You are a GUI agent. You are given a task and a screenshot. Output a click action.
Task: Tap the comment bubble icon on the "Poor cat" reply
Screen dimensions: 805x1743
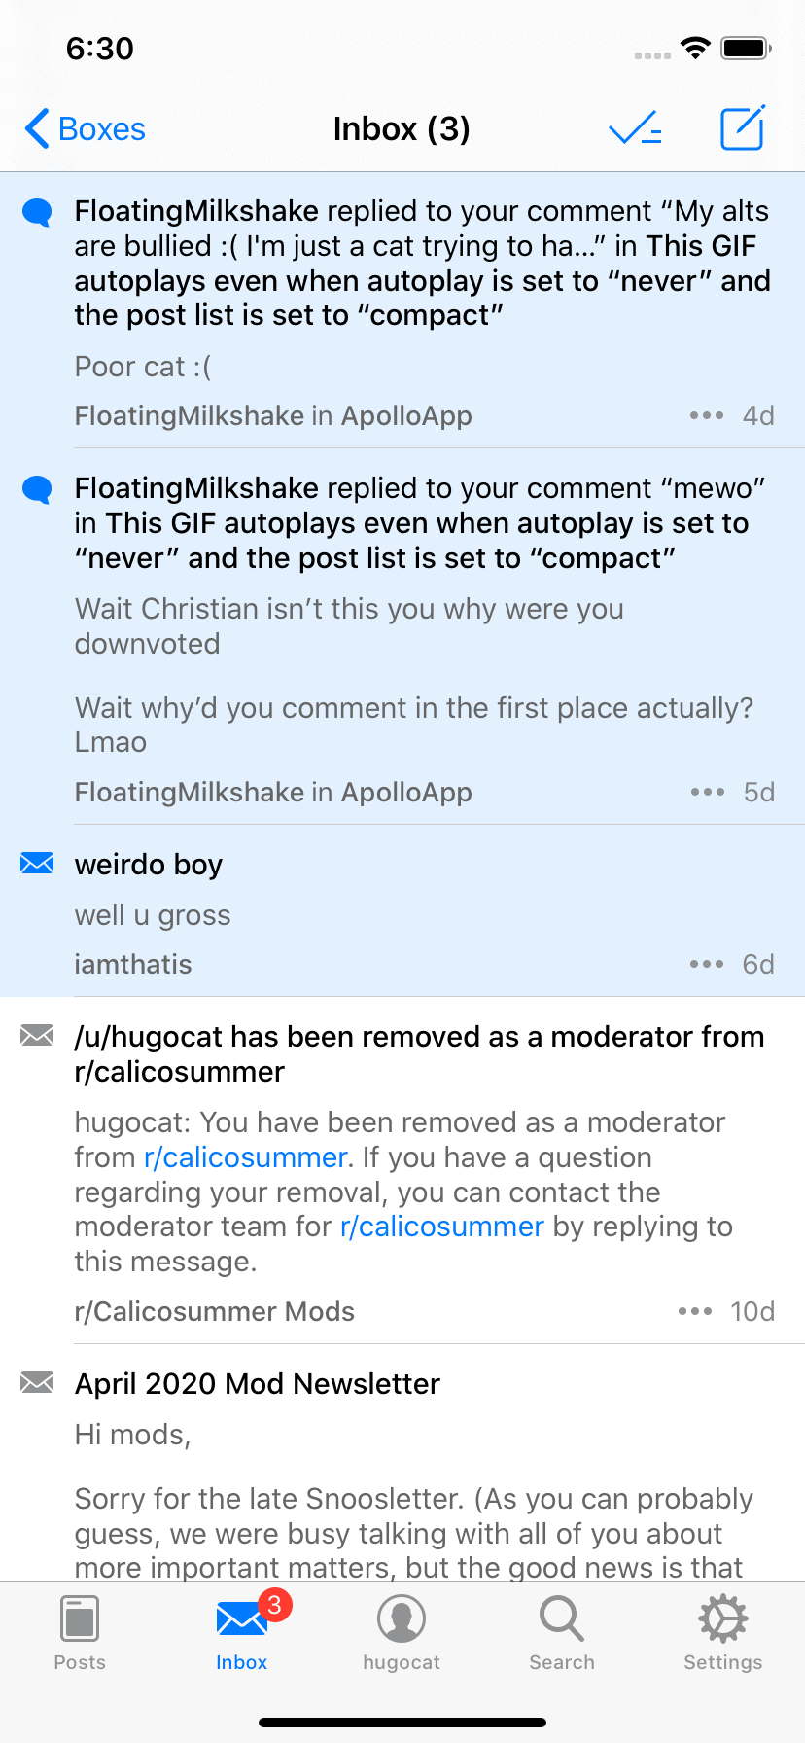[x=37, y=212]
